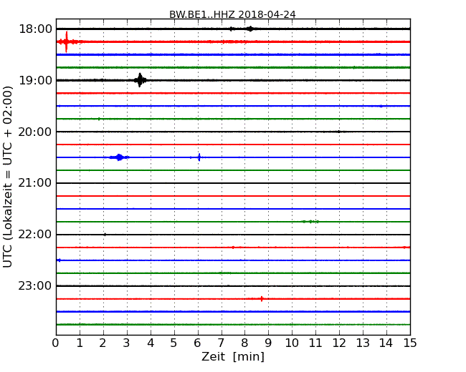This screenshot has width=466, height=372.
Task: Click the plot title BW.BE1..HHZ 2018-04-24
Action: coord(232,14)
